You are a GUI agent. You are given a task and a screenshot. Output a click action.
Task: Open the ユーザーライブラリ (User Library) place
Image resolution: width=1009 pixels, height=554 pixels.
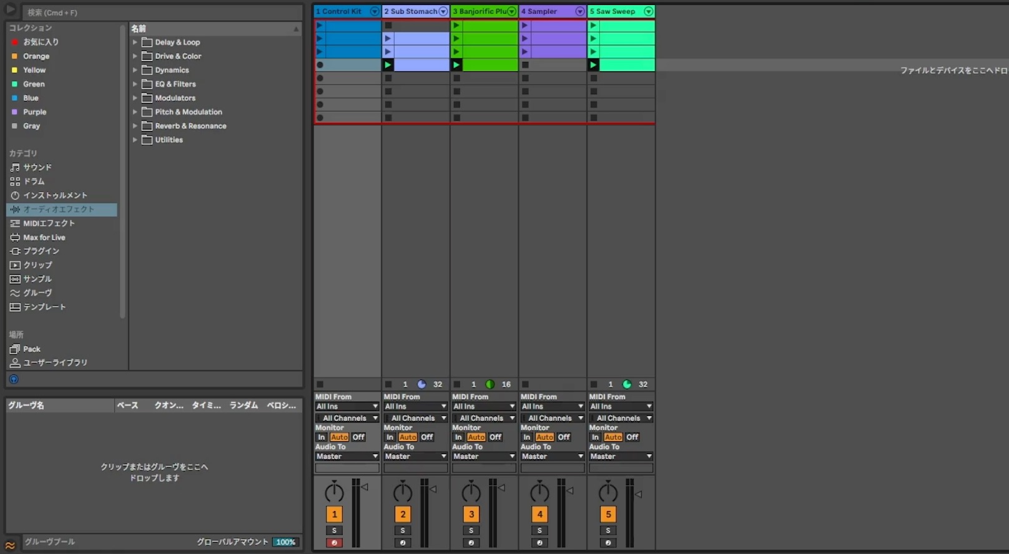55,363
